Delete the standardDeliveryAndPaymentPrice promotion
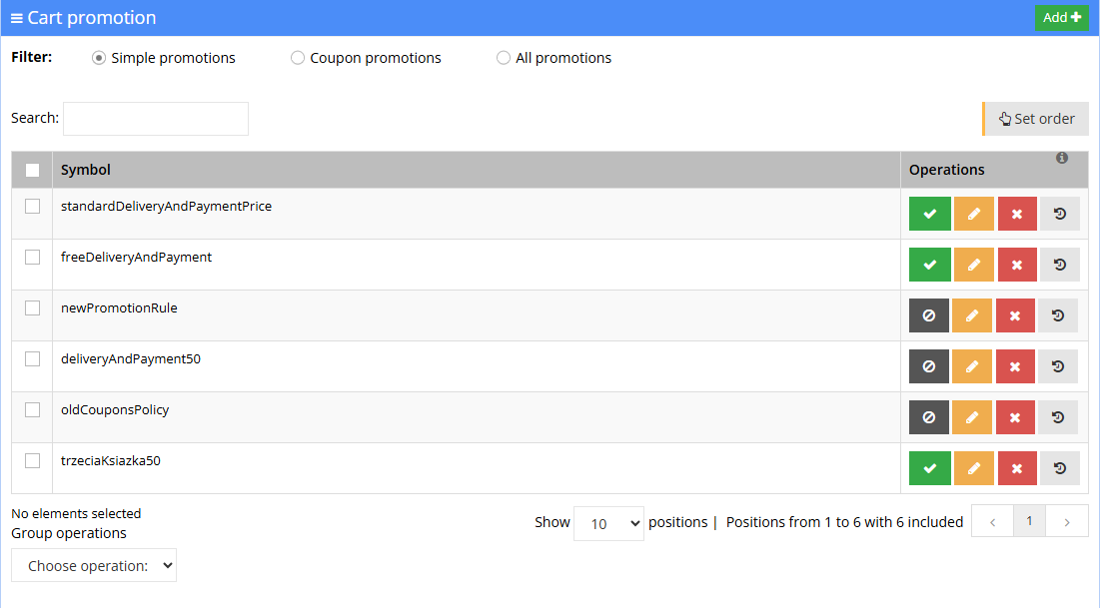This screenshot has height=608, width=1100. pyautogui.click(x=1017, y=214)
